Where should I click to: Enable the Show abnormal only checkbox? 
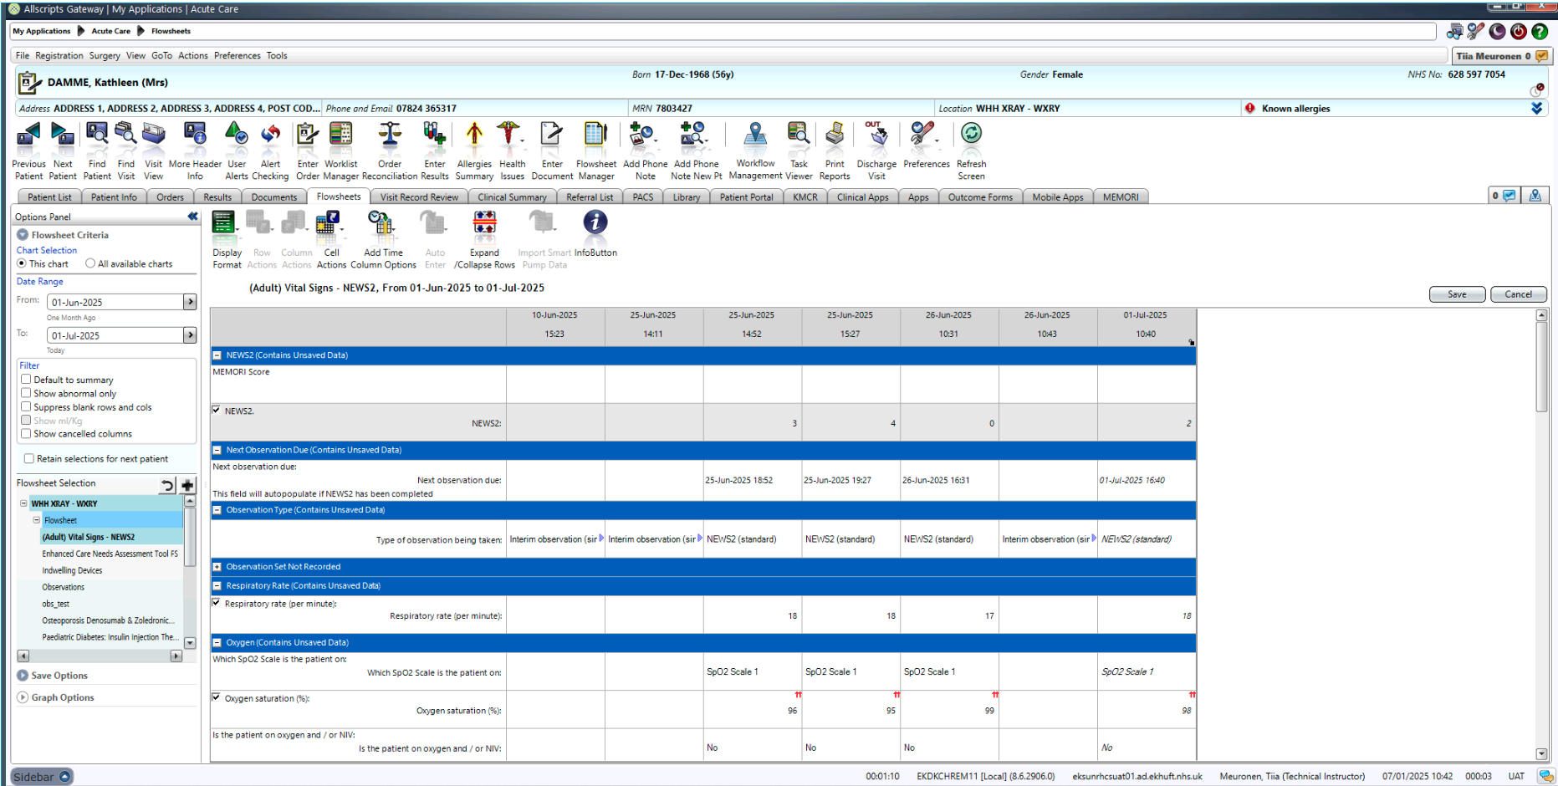[x=26, y=393]
